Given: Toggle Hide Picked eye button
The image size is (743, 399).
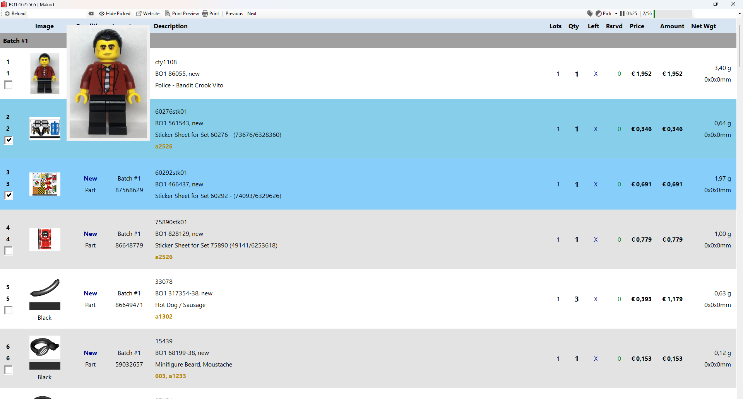Looking at the screenshot, I should (115, 14).
